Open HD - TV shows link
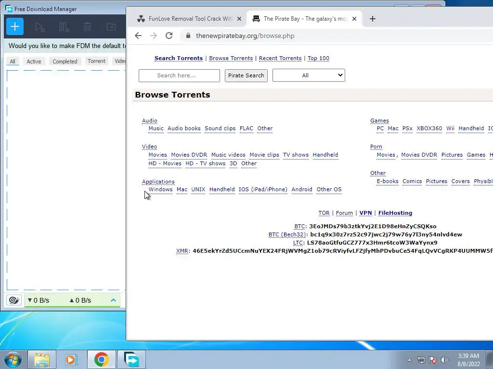Viewport: 493px width, 369px height. coord(205,163)
